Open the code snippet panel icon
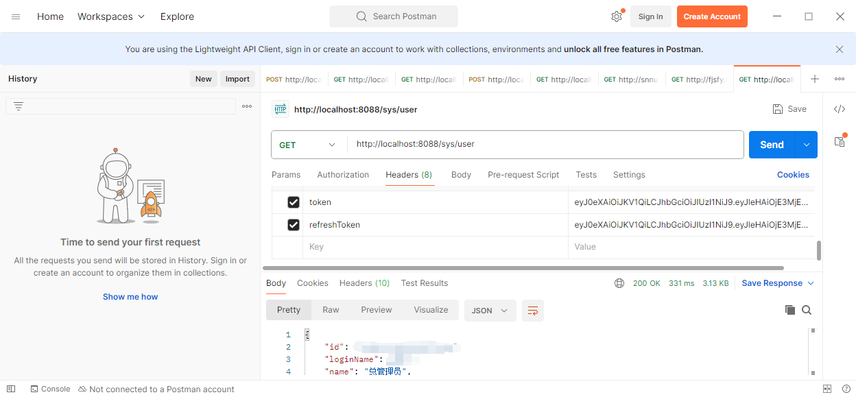This screenshot has height=397, width=856. tap(839, 109)
